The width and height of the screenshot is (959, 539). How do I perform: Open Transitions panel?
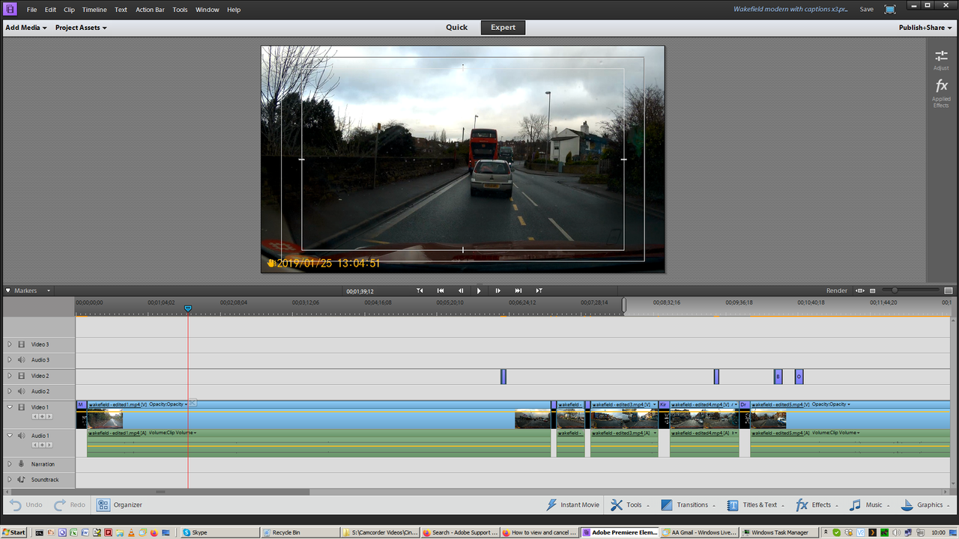point(688,505)
